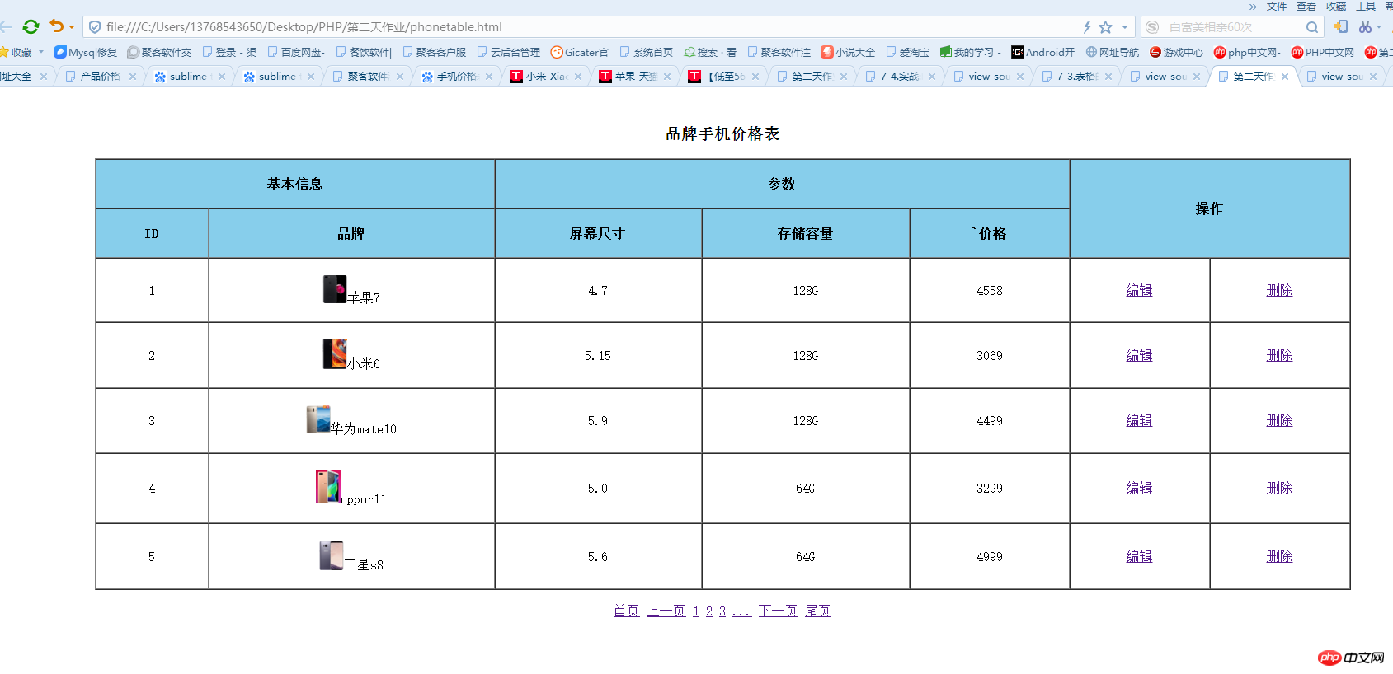This screenshot has width=1393, height=674.
Task: Open the 收藏 menu in top bar
Action: 1336,7
